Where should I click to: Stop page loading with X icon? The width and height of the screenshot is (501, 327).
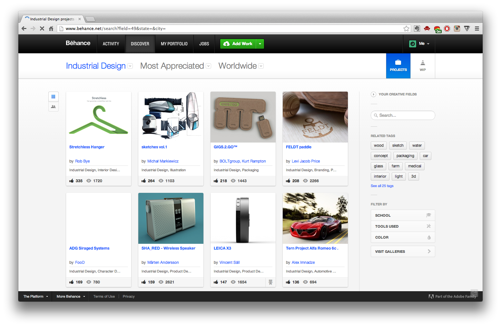[x=42, y=29]
